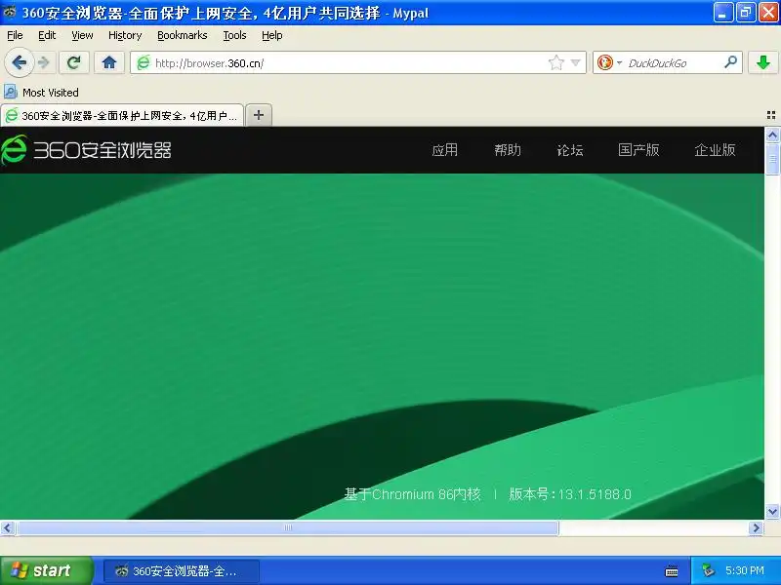781x585 pixels.
Task: Open the DuckDuckGo search engine selector
Action: pyautogui.click(x=609, y=62)
